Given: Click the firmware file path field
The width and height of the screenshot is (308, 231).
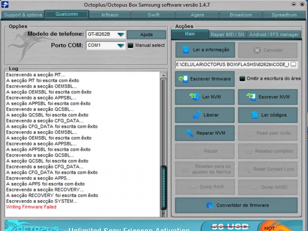Looking at the screenshot, I should pos(233,64).
